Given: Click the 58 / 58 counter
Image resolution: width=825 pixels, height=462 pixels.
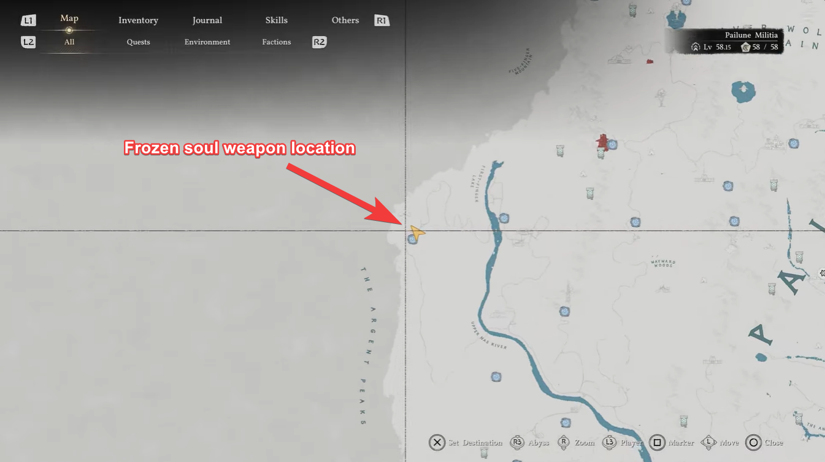Looking at the screenshot, I should tap(765, 47).
